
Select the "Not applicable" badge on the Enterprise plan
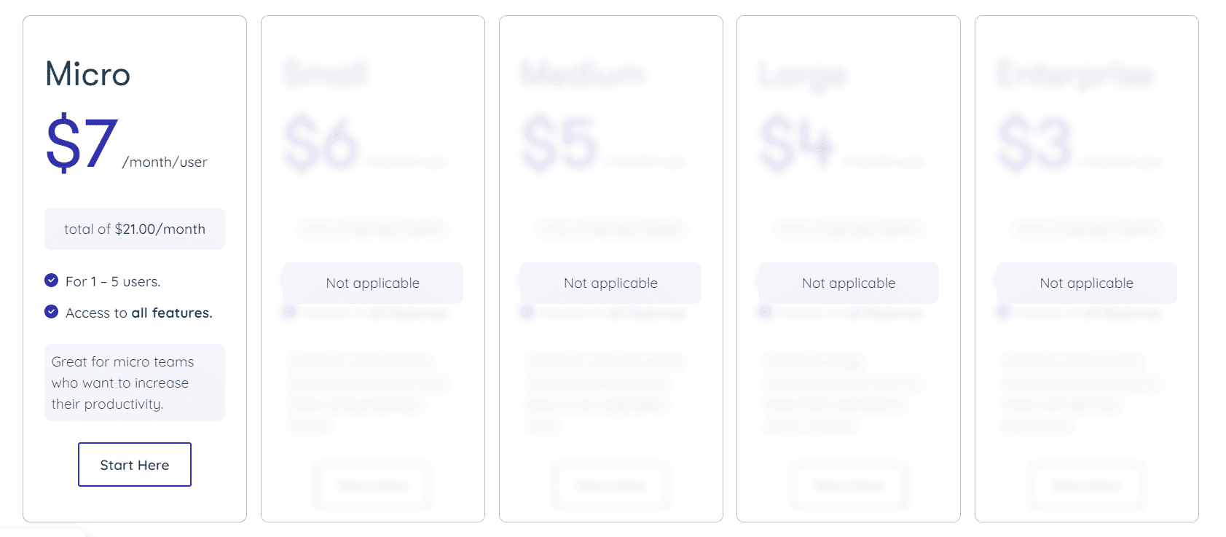point(1086,283)
